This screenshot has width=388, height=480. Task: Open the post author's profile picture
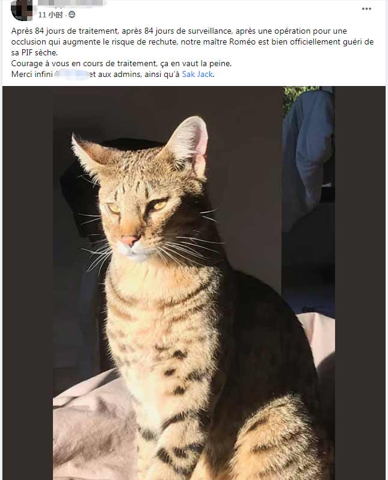point(22,10)
